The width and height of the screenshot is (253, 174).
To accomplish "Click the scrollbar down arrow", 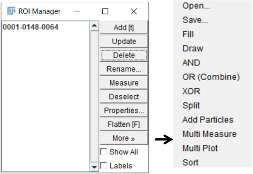I will [x=94, y=167].
